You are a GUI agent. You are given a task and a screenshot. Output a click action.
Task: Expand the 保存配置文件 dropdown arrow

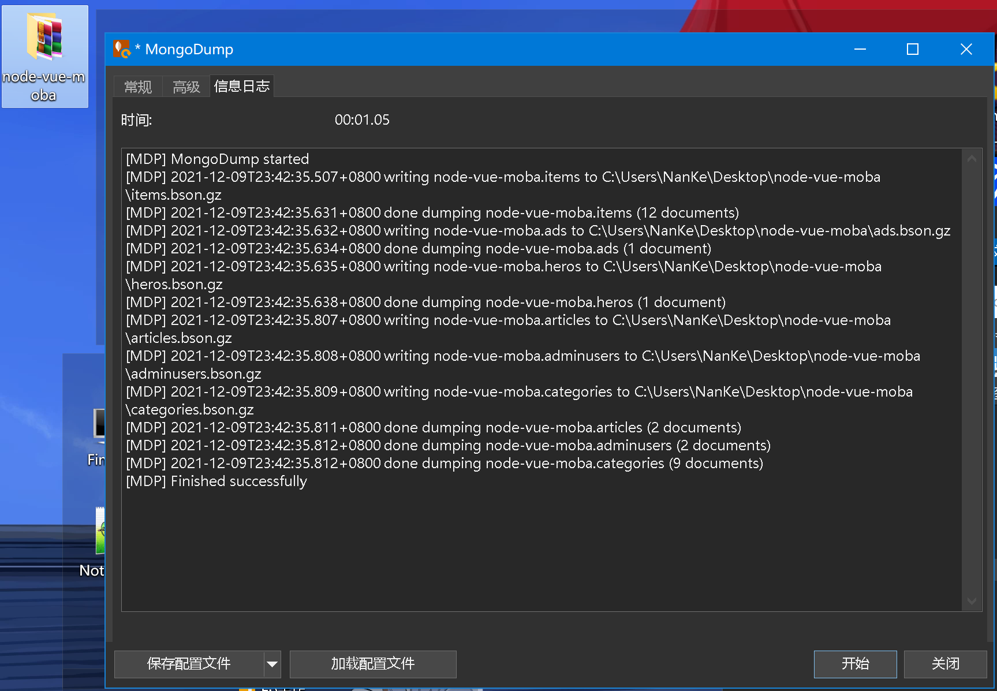point(272,664)
